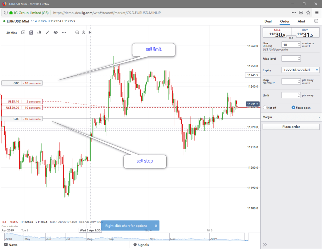Open the three-dots more chart options
Image resolution: width=322 pixels, height=249 pixels.
pos(64,32)
